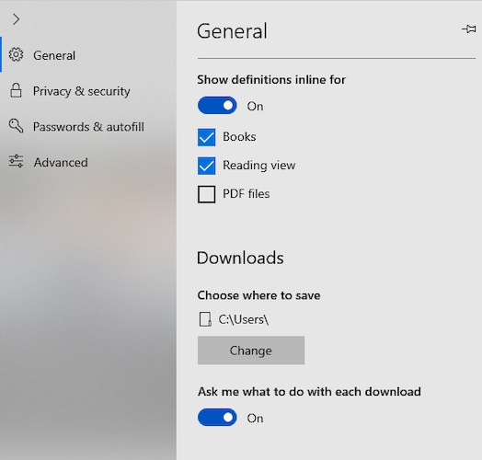Open Privacy & security settings
This screenshot has height=460, width=482.
coord(88,91)
